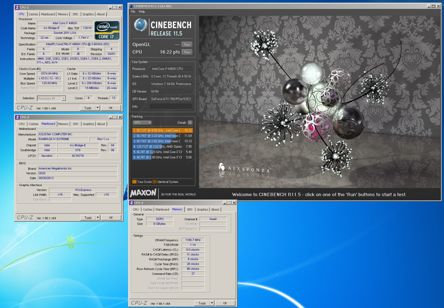Switch to About tab in top CPU-Z window

tap(101, 14)
